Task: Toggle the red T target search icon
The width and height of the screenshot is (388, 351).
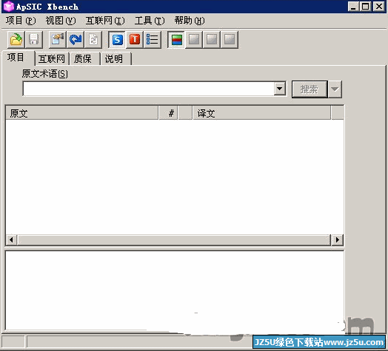Action: tap(135, 39)
